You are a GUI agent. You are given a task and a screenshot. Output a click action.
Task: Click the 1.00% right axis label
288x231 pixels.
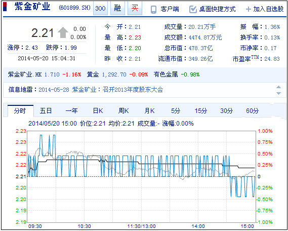(265, 131)
